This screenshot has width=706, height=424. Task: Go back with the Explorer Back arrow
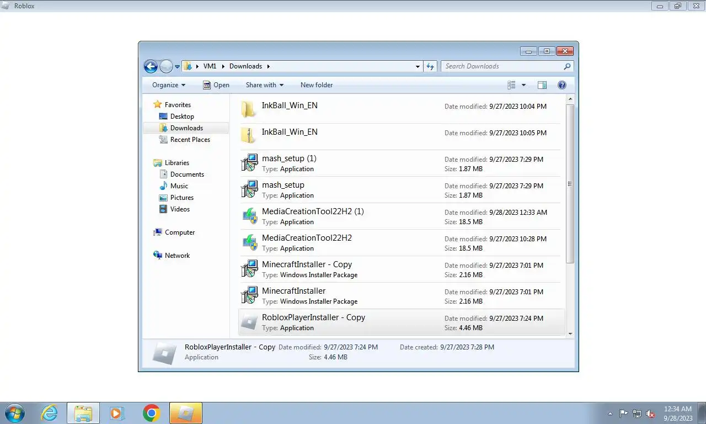tap(151, 66)
